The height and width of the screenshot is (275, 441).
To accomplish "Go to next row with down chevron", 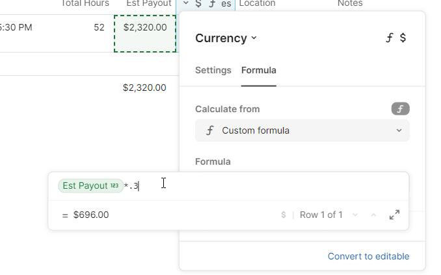I will point(355,215).
